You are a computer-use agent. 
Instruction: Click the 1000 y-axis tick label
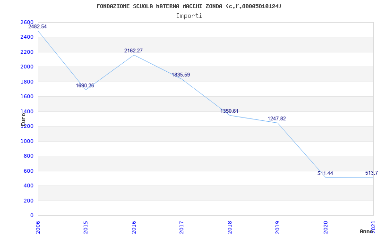(27, 141)
